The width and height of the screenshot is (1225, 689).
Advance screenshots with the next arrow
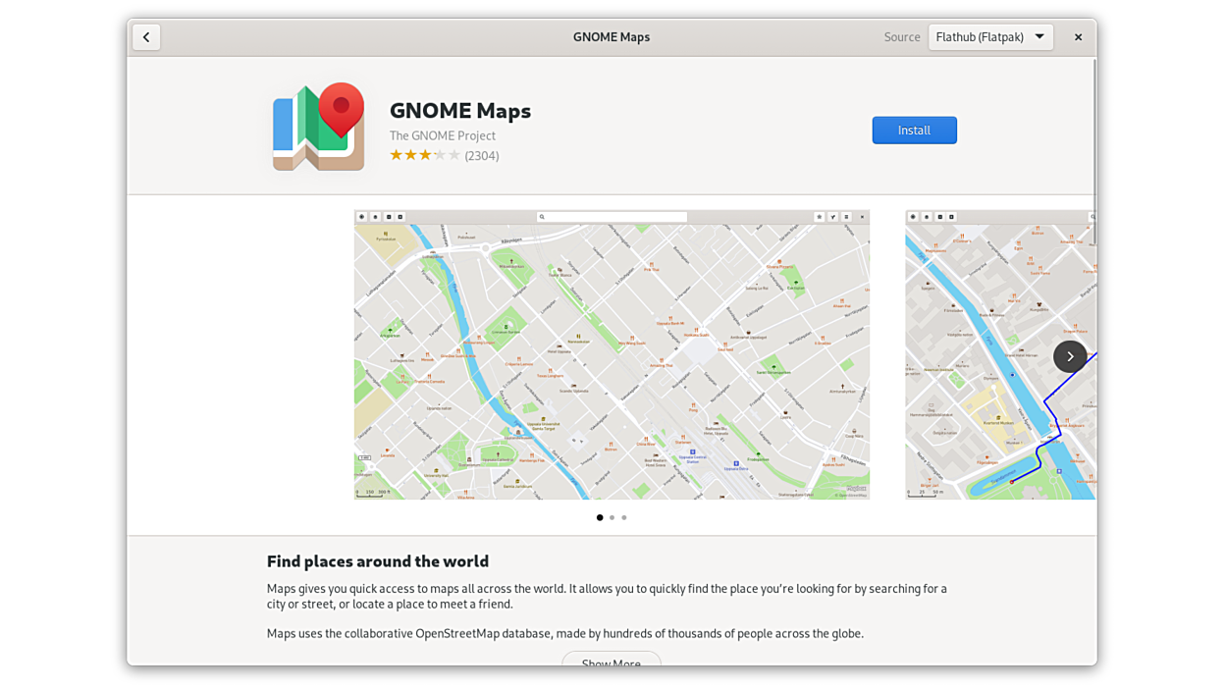[1069, 356]
